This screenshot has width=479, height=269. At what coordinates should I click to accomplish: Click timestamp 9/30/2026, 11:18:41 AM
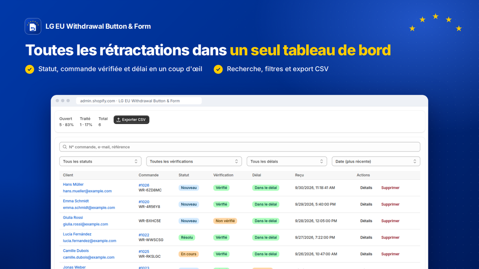[315, 188]
